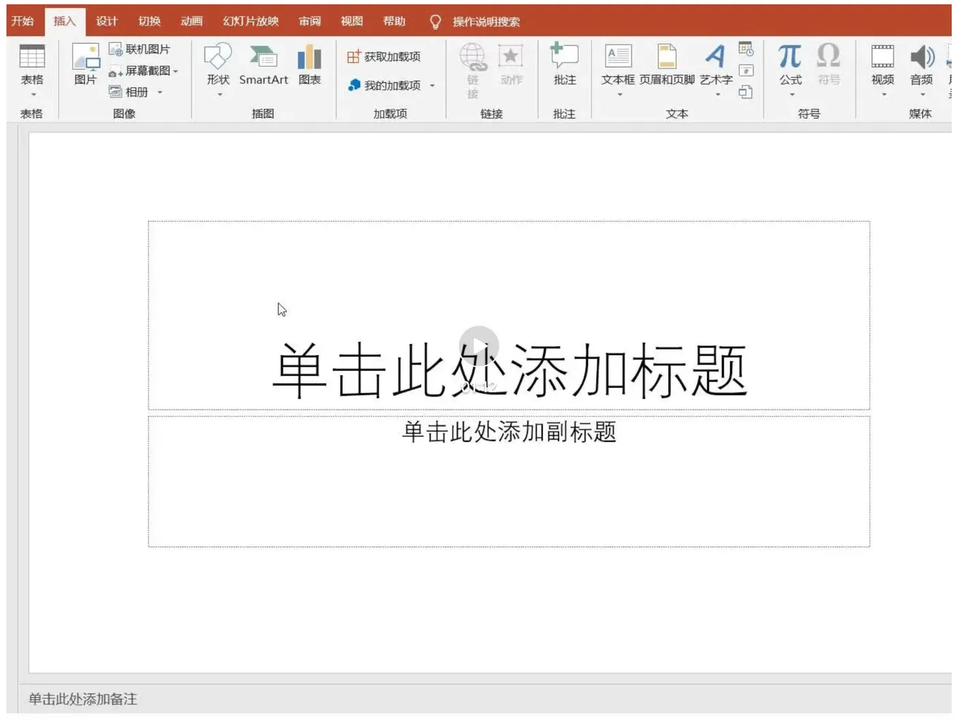Viewport: 956px width, 721px height.
Task: Click the date and time calendar icon
Action: 746,49
